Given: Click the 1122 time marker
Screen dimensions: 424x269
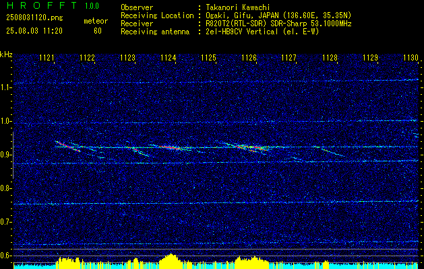Looking at the screenshot, I should tap(88, 57).
